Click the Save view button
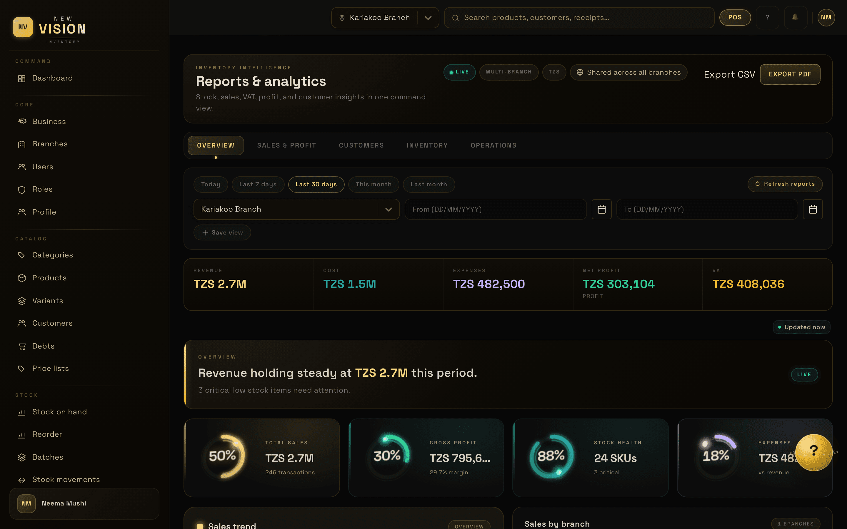Viewport: 847px width, 529px height. (222, 233)
